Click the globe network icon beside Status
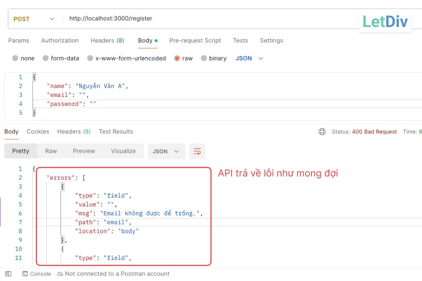Image resolution: width=422 pixels, height=281 pixels. point(322,132)
